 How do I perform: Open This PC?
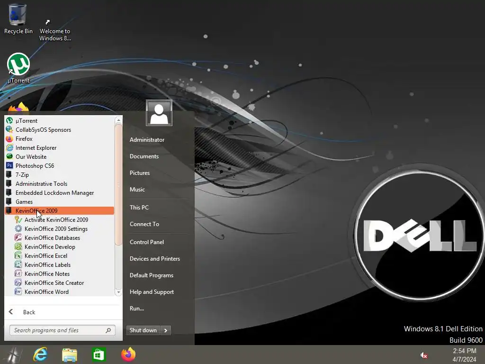[x=139, y=208]
